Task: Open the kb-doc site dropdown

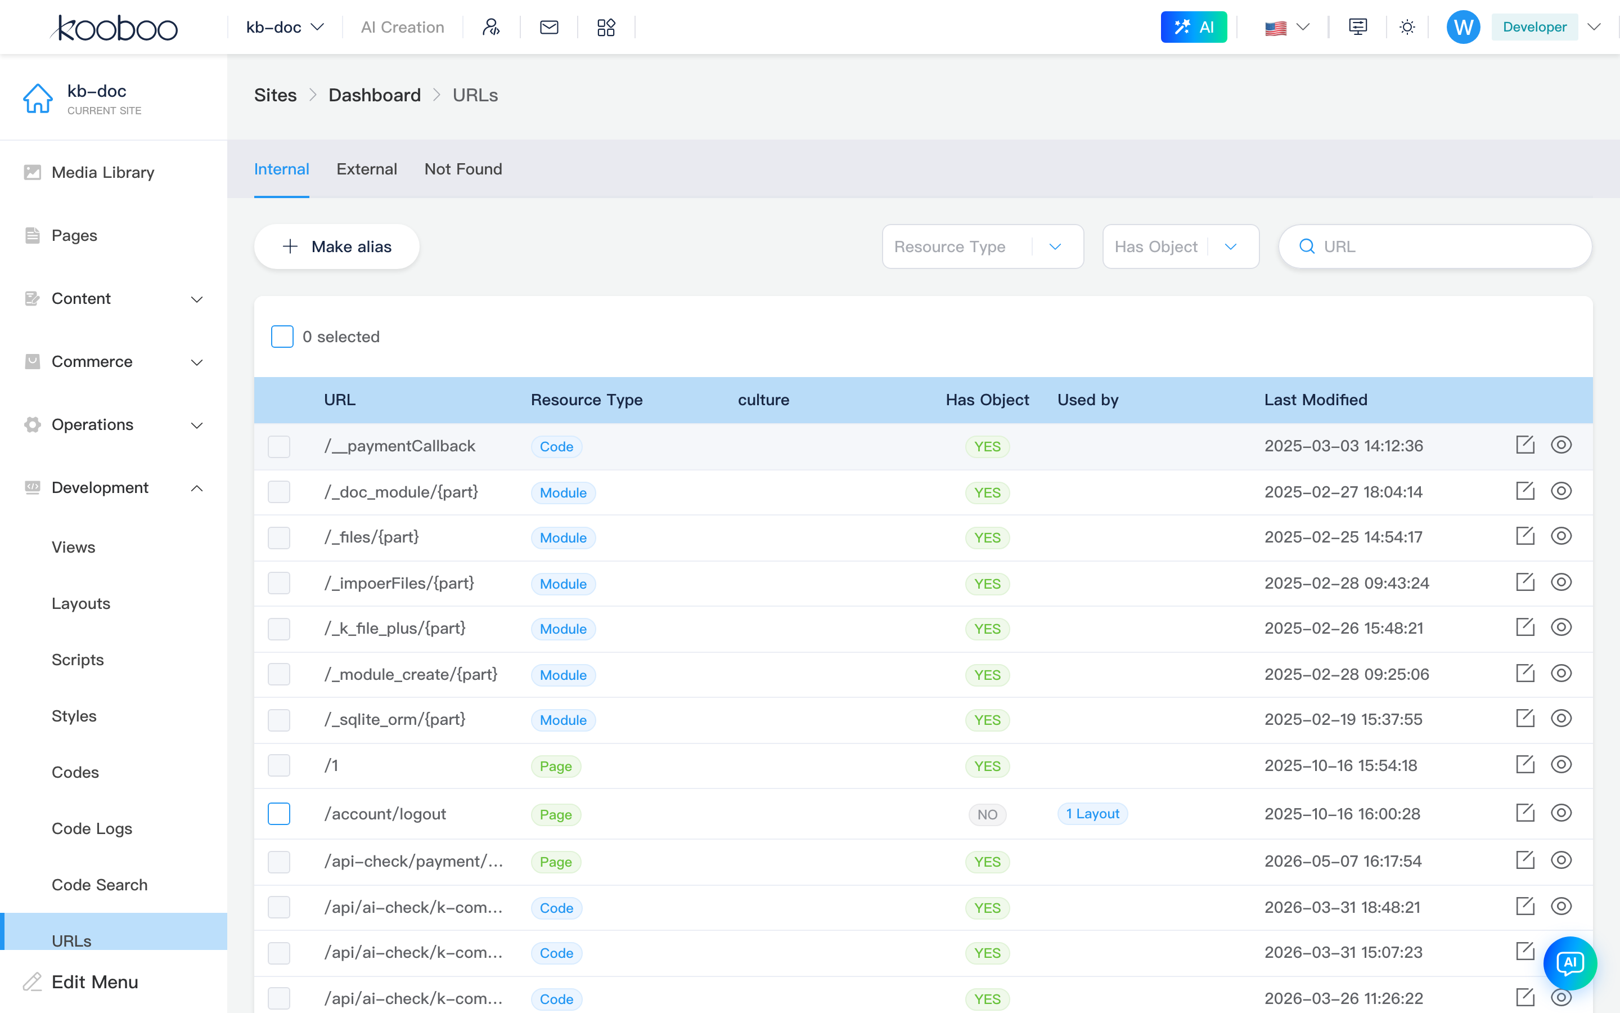Action: [x=285, y=28]
